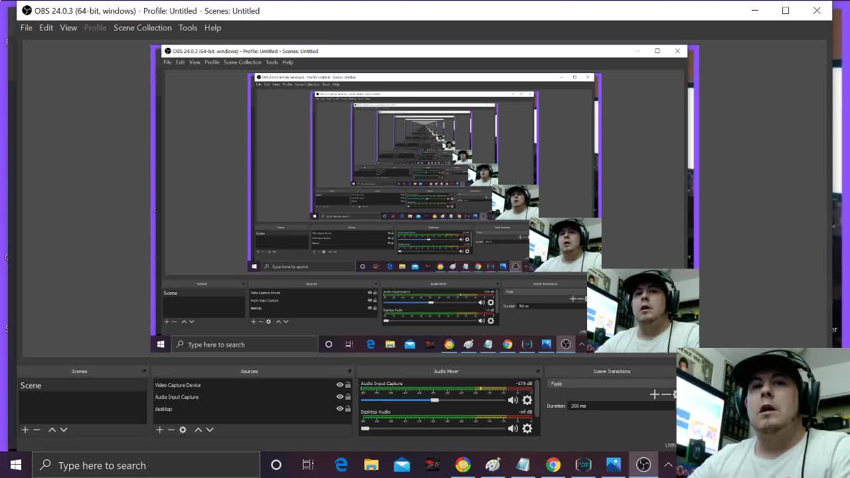Click the OBS preview canvas

point(425,199)
